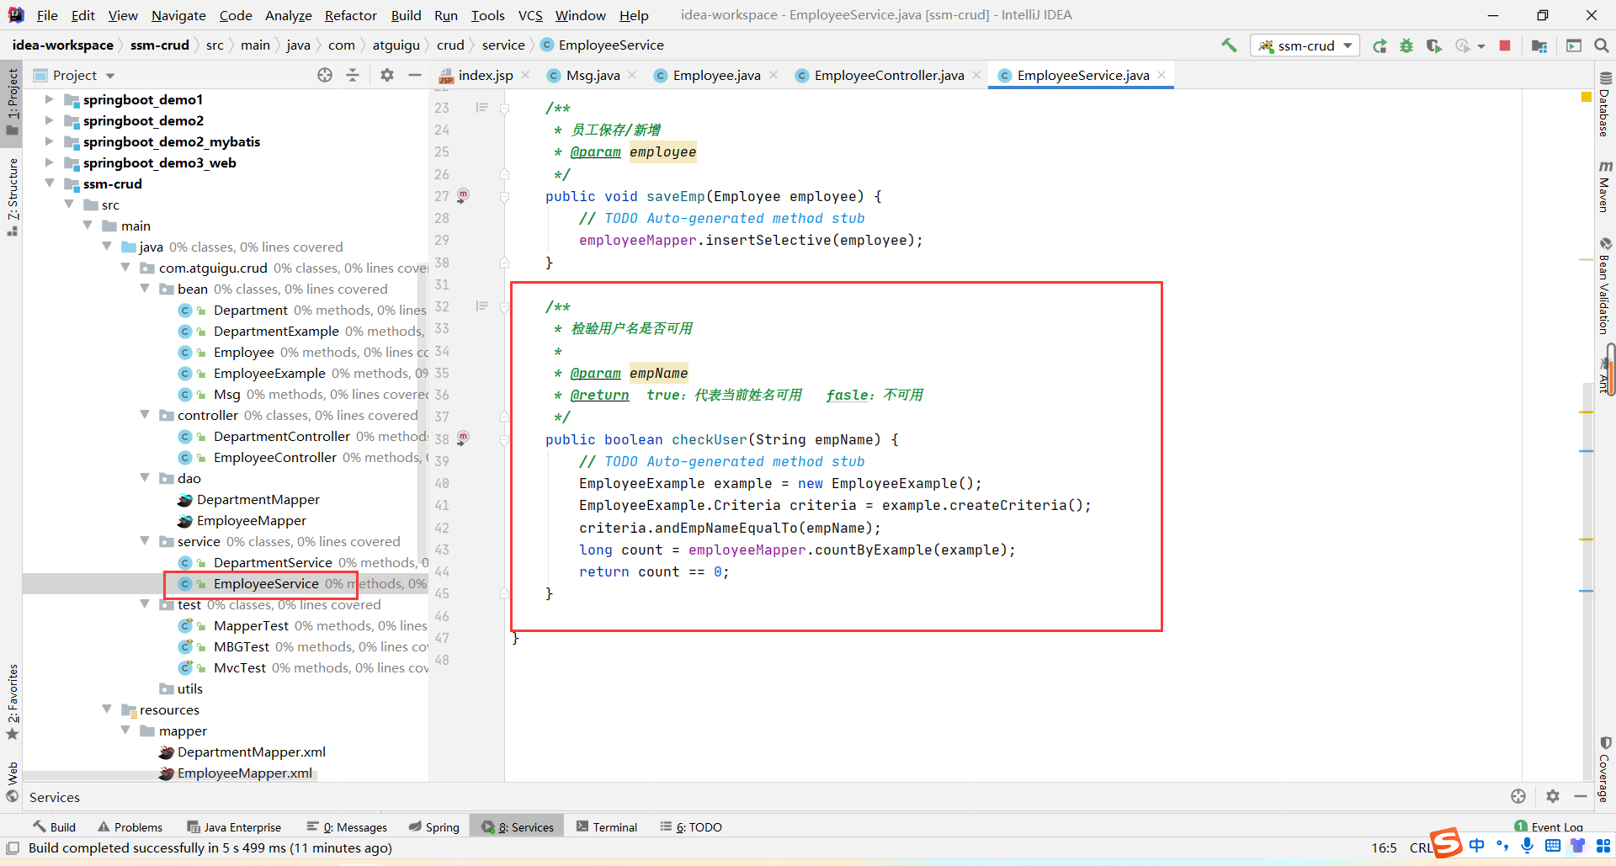Screen dimensions: 1616x866
Task: Click the method marker icon on line 27
Action: pyautogui.click(x=463, y=195)
